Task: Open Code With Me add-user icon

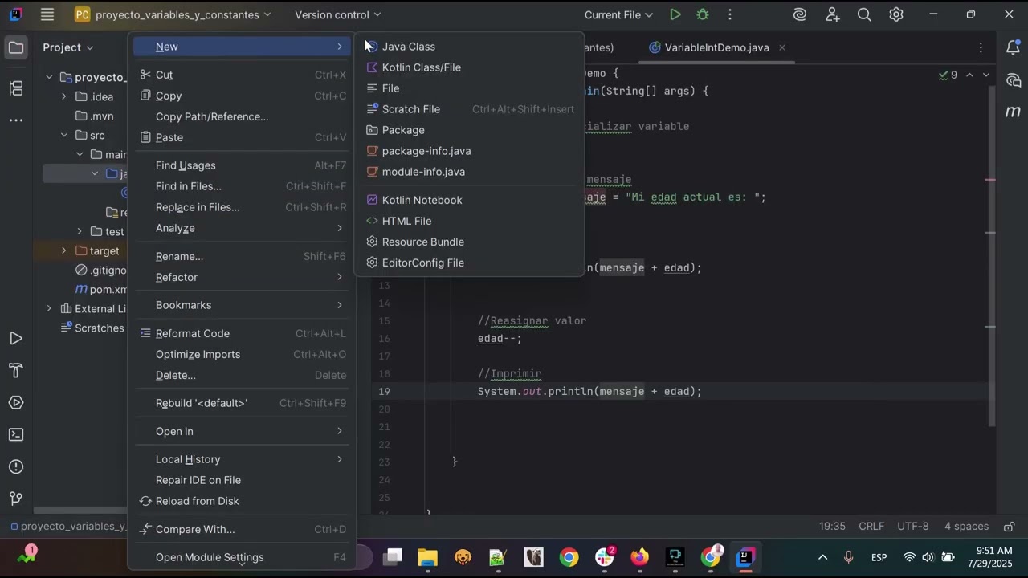Action: point(832,14)
